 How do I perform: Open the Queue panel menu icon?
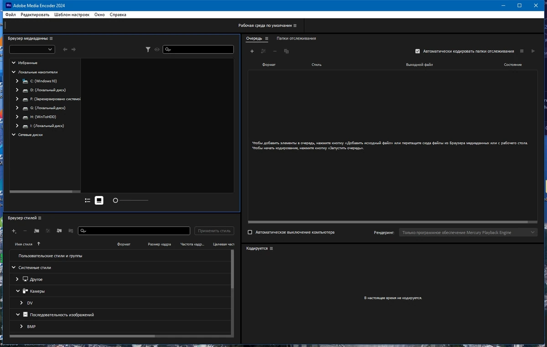click(267, 38)
